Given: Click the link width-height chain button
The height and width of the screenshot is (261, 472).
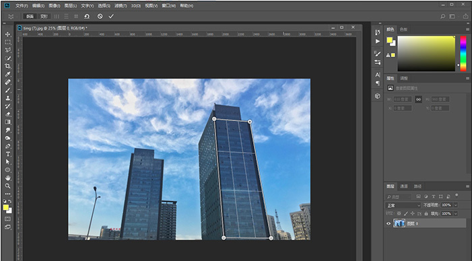Looking at the screenshot, I should [418, 100].
